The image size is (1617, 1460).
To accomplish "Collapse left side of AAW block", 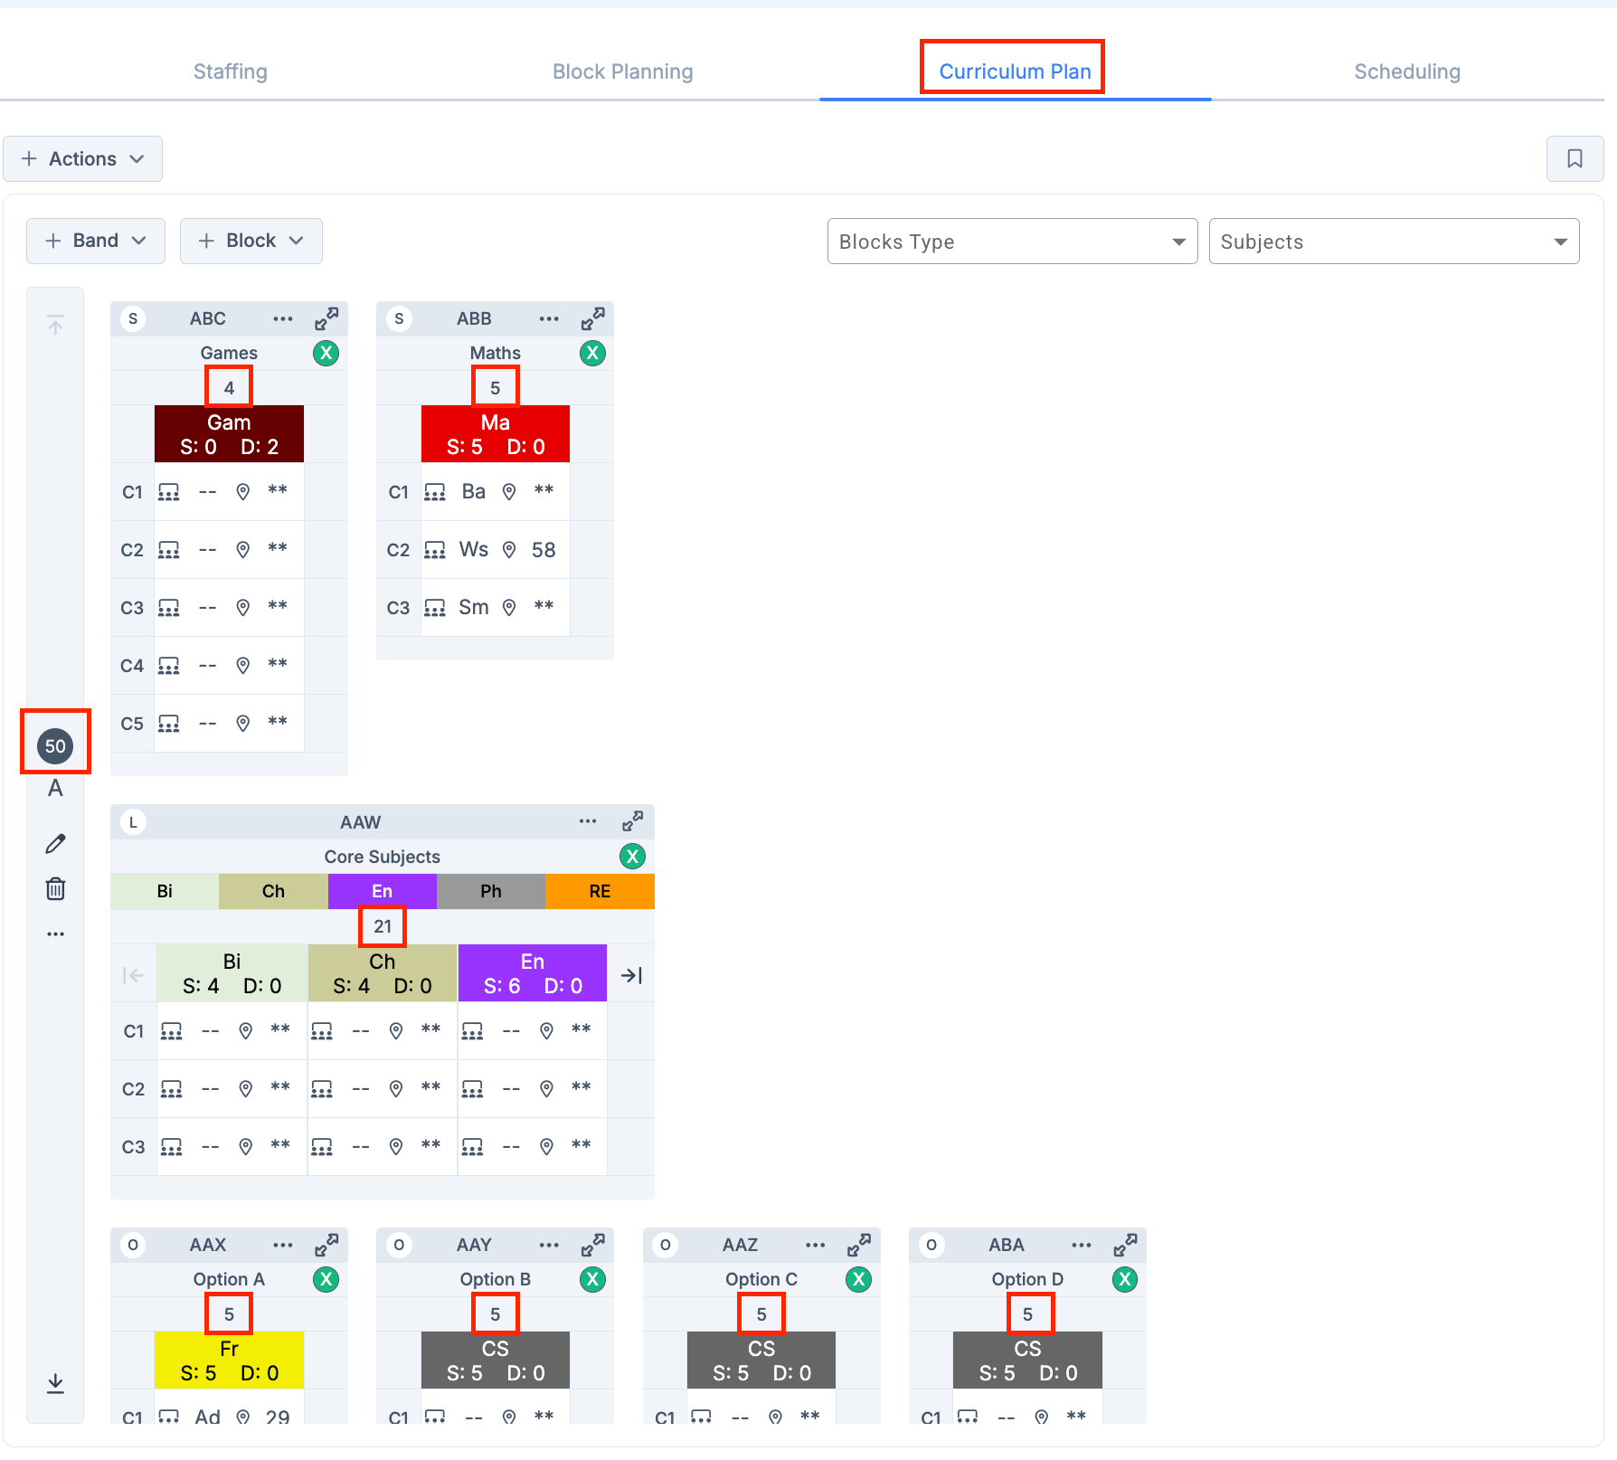I will 133,974.
